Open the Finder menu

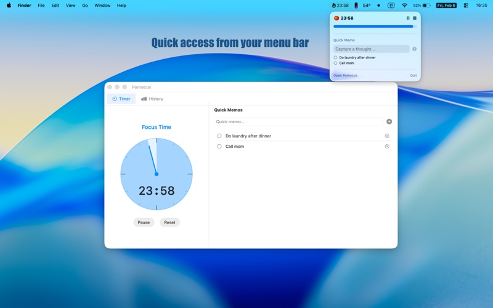(x=24, y=6)
